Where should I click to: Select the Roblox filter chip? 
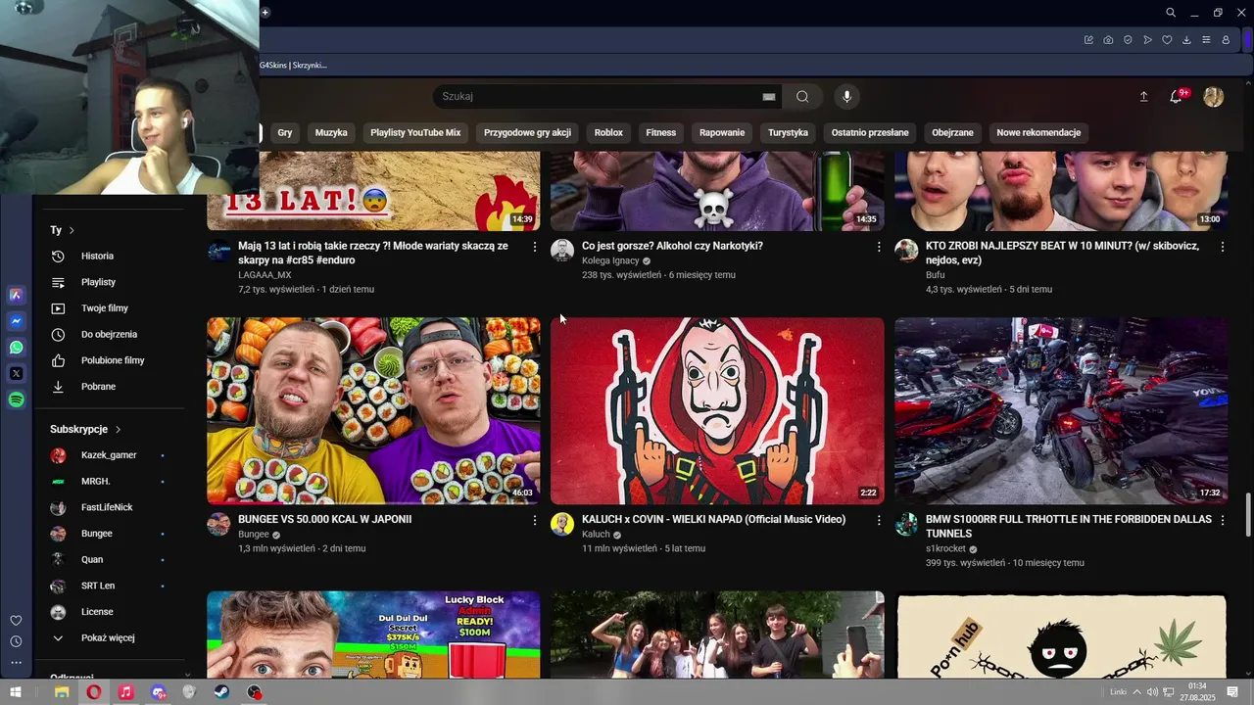(x=608, y=132)
